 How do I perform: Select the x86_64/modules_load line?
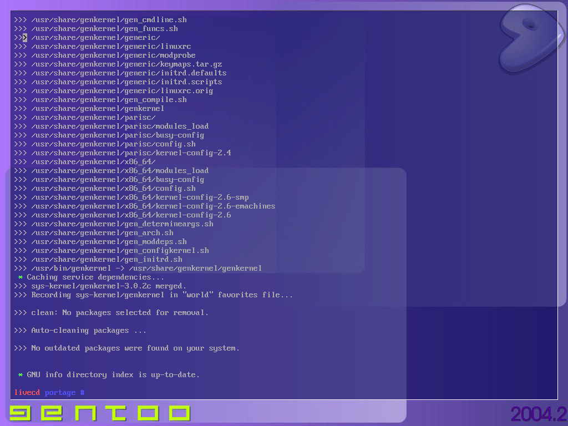pyautogui.click(x=111, y=171)
